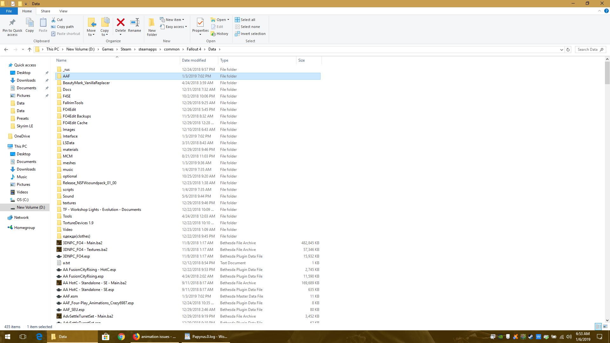Select the AAF.esm file
610x343 pixels.
point(187,296)
